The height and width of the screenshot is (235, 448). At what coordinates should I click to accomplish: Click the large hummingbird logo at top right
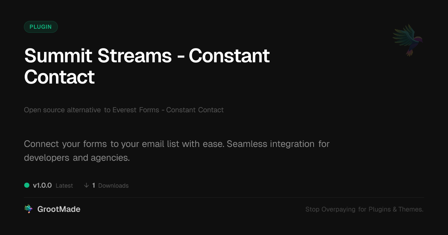[x=408, y=40]
